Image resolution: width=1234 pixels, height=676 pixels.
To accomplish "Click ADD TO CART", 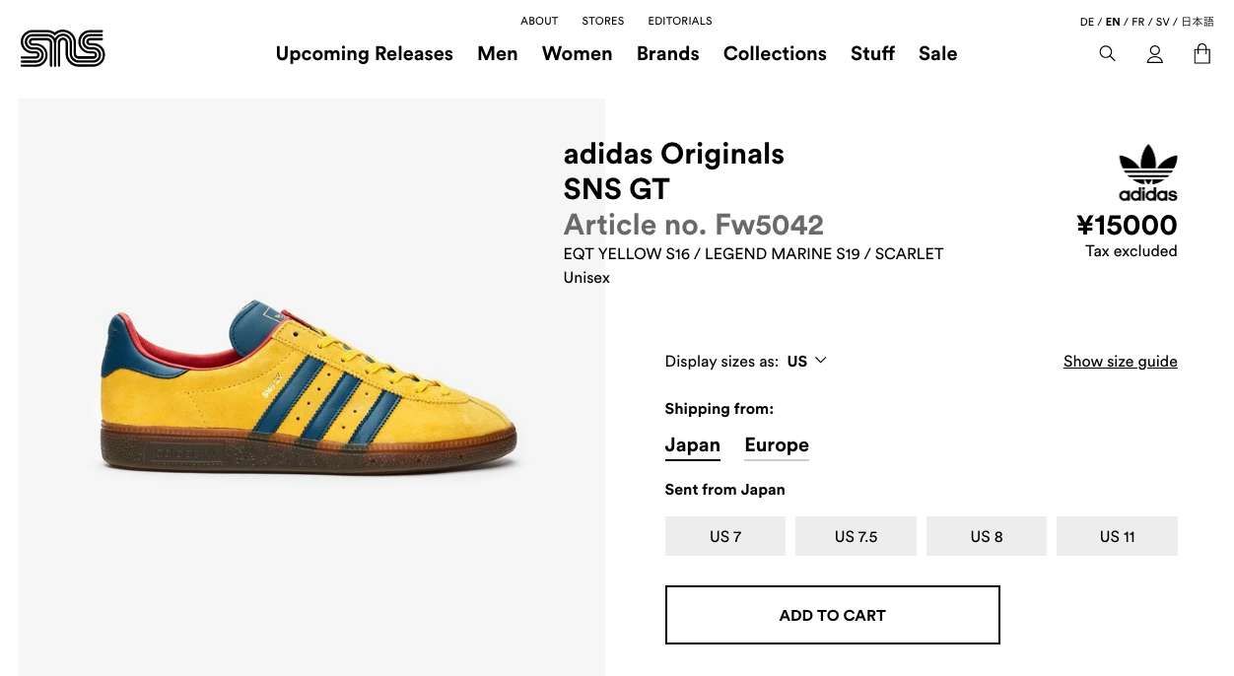I will (x=832, y=614).
